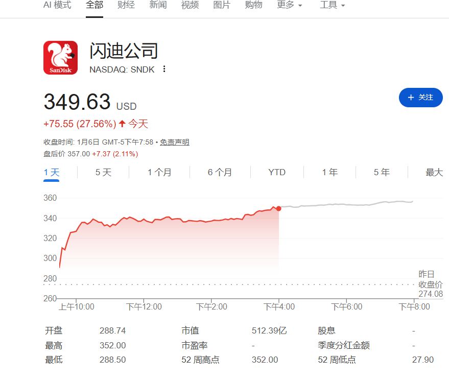
Task: Click the SanDisk squirrel logo icon
Action: point(59,57)
